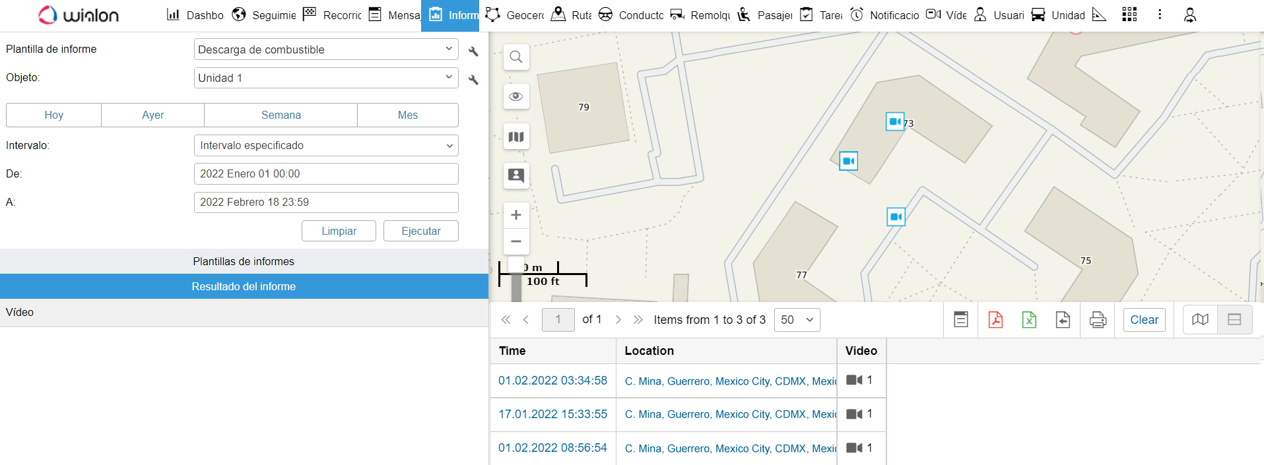Click the map search magnifier icon

pos(516,57)
